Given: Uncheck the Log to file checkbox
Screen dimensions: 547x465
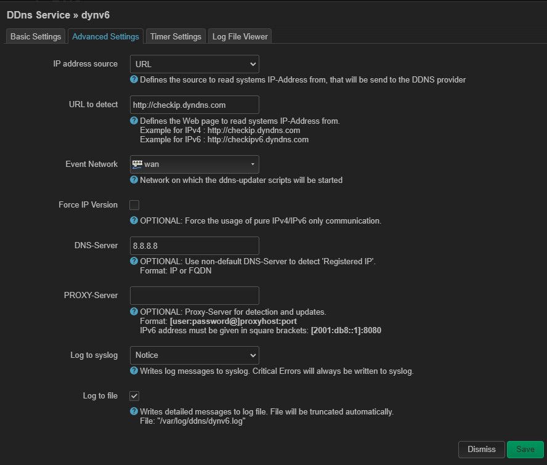Looking at the screenshot, I should click(134, 396).
